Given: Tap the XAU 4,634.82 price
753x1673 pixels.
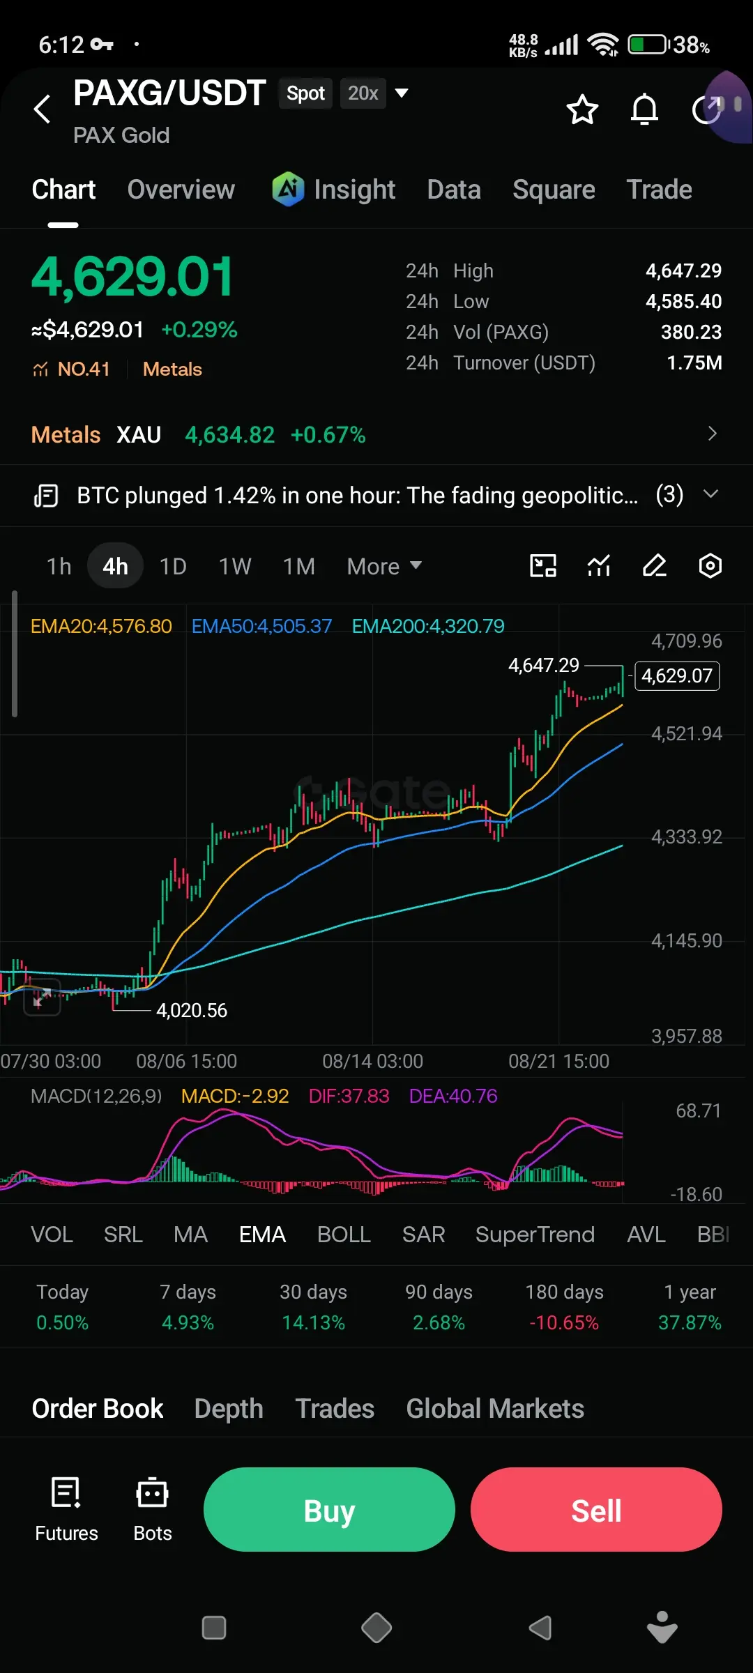Looking at the screenshot, I should point(229,435).
